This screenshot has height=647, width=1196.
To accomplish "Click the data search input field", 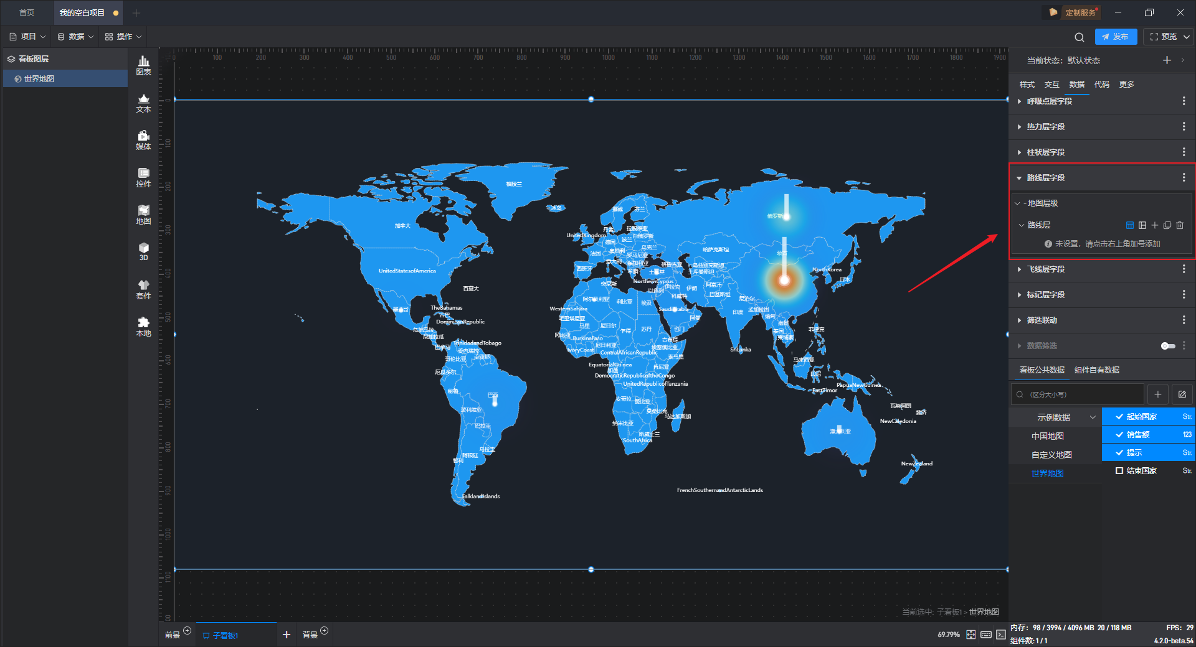I will click(1078, 394).
